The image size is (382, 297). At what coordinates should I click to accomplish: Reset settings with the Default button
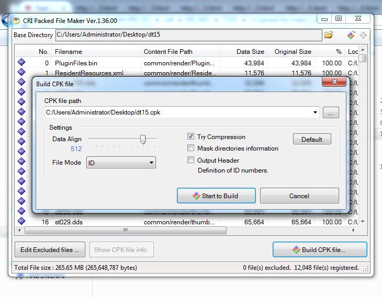(x=312, y=139)
